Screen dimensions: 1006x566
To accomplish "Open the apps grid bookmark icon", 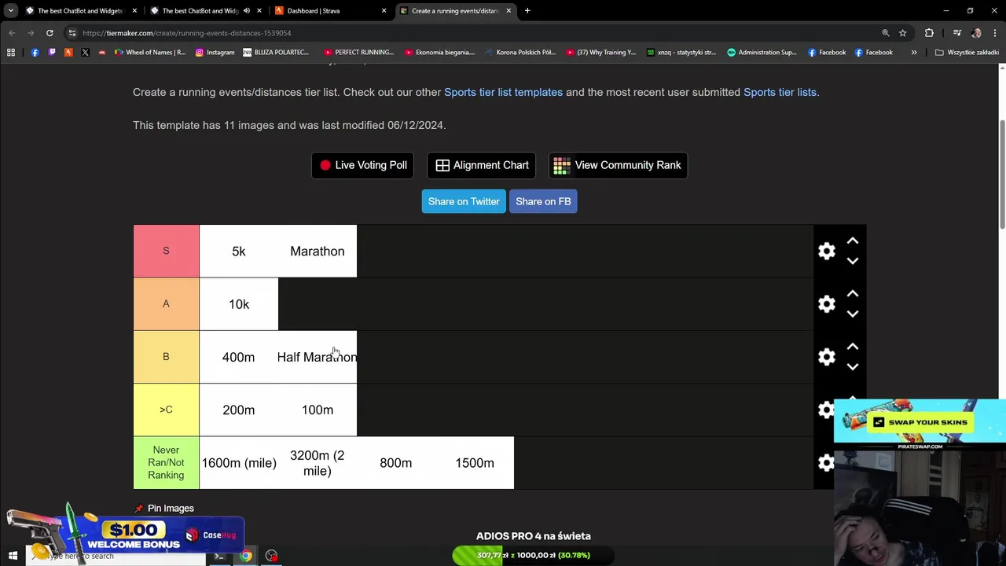I will click(11, 53).
